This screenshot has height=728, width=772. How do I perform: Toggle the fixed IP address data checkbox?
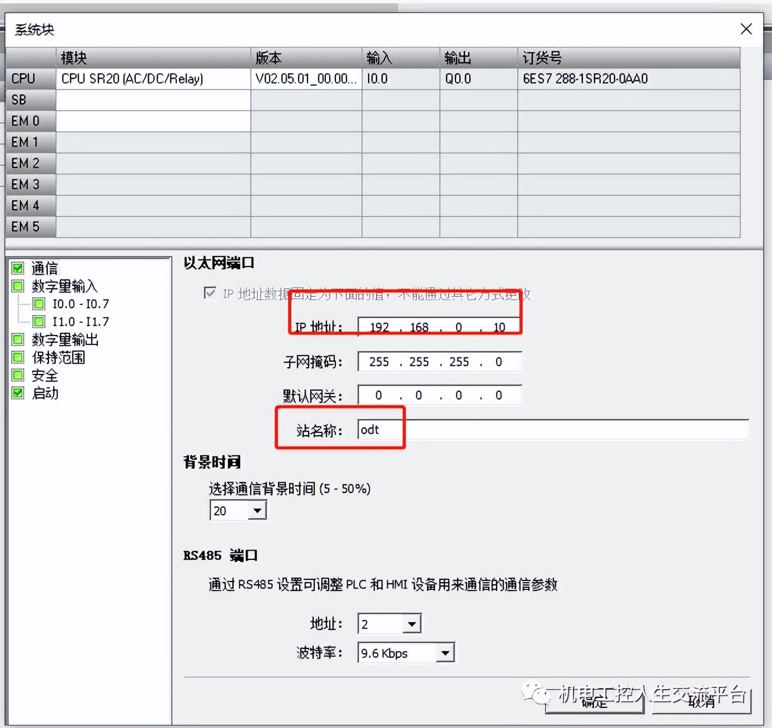(210, 293)
